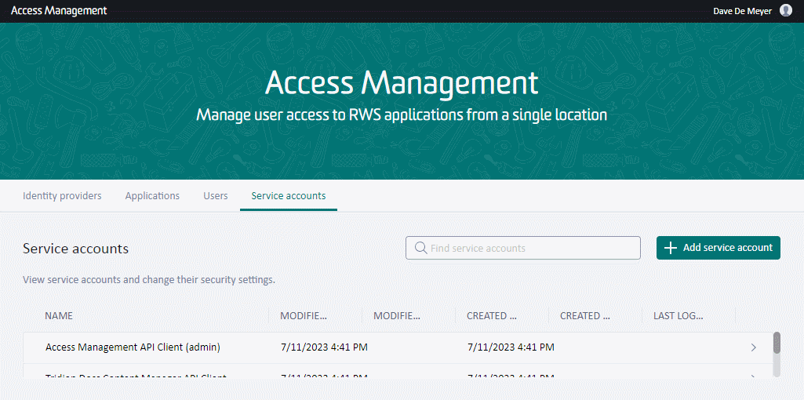Click the magnifier icon in search box

tap(420, 248)
